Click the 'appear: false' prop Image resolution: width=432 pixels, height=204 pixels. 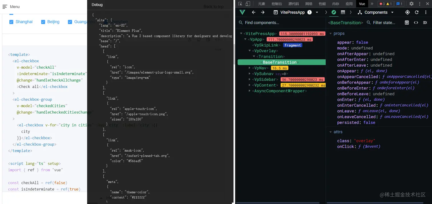click(x=352, y=42)
